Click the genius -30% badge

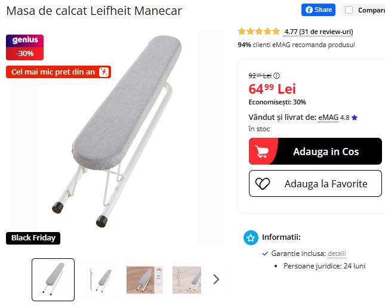point(25,47)
